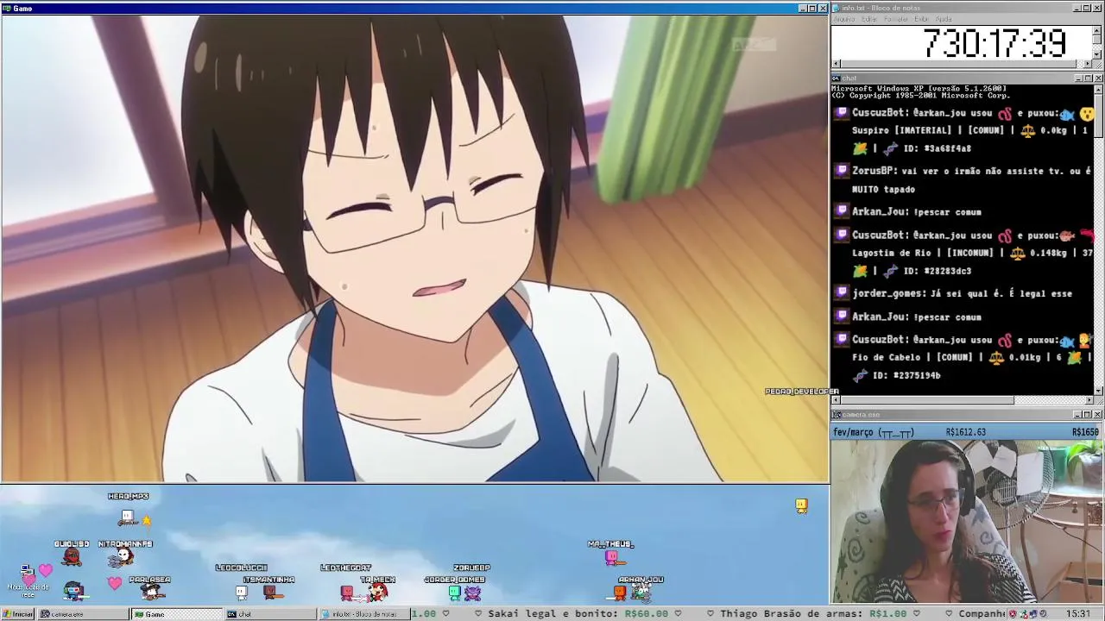Click the 730:17:39 timer text
Screen dimensions: 1105x621
[994, 43]
